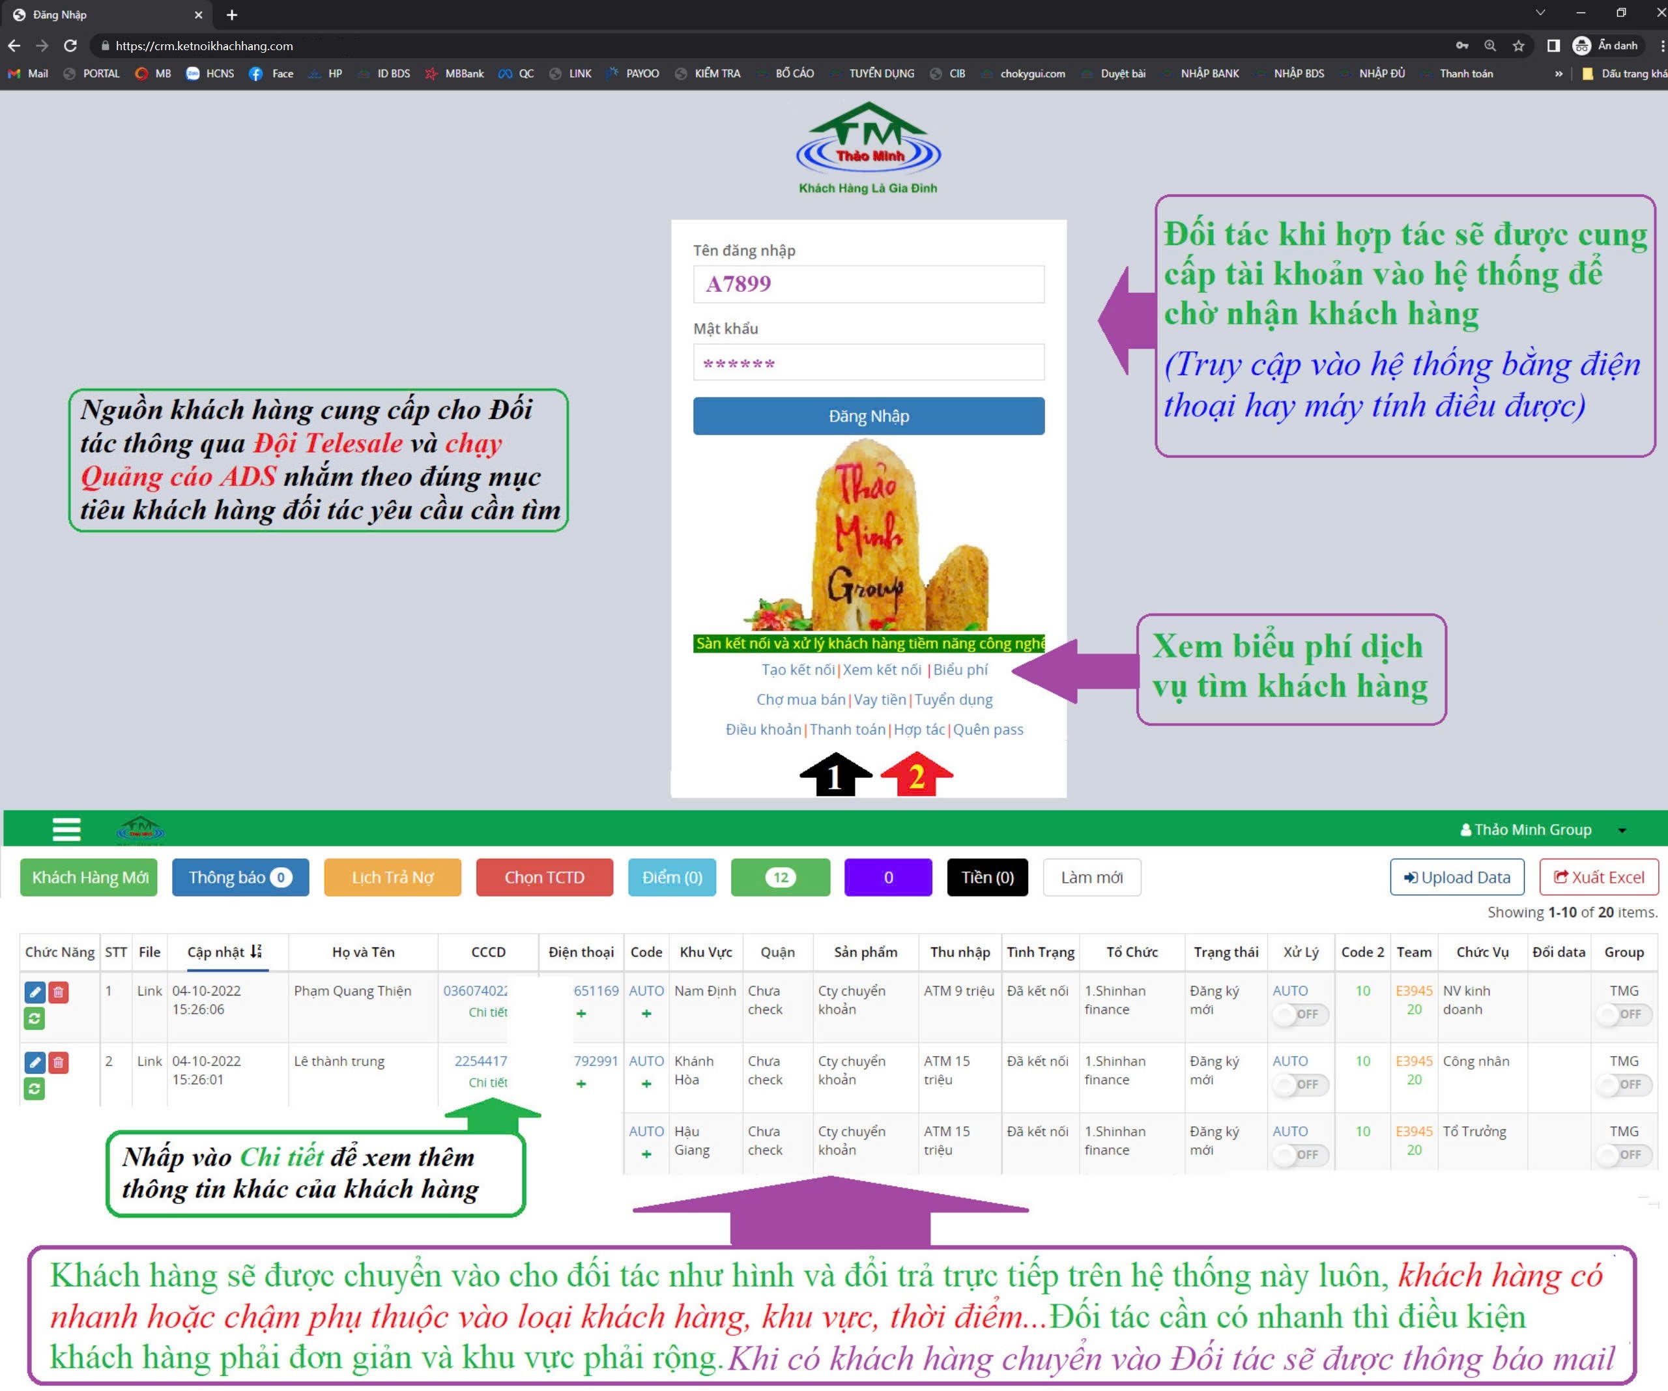The width and height of the screenshot is (1668, 1391).
Task: Click the Điểm (0) button
Action: [x=672, y=877]
